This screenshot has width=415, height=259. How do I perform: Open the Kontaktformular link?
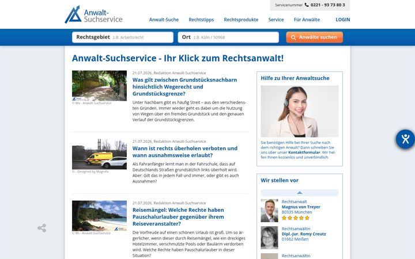(304, 152)
